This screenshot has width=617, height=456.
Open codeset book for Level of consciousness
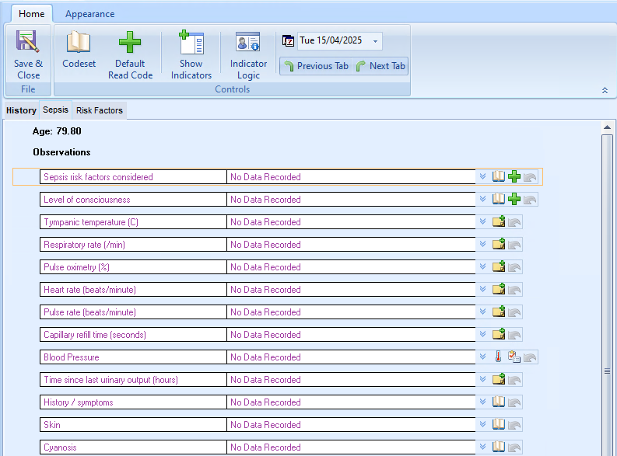(x=499, y=199)
